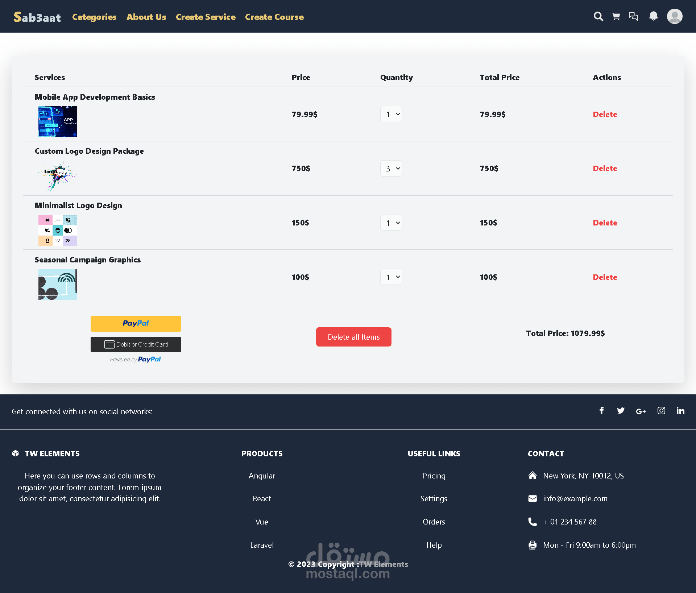Choose Debit or Credit Card payment
696x593 pixels.
click(136, 344)
